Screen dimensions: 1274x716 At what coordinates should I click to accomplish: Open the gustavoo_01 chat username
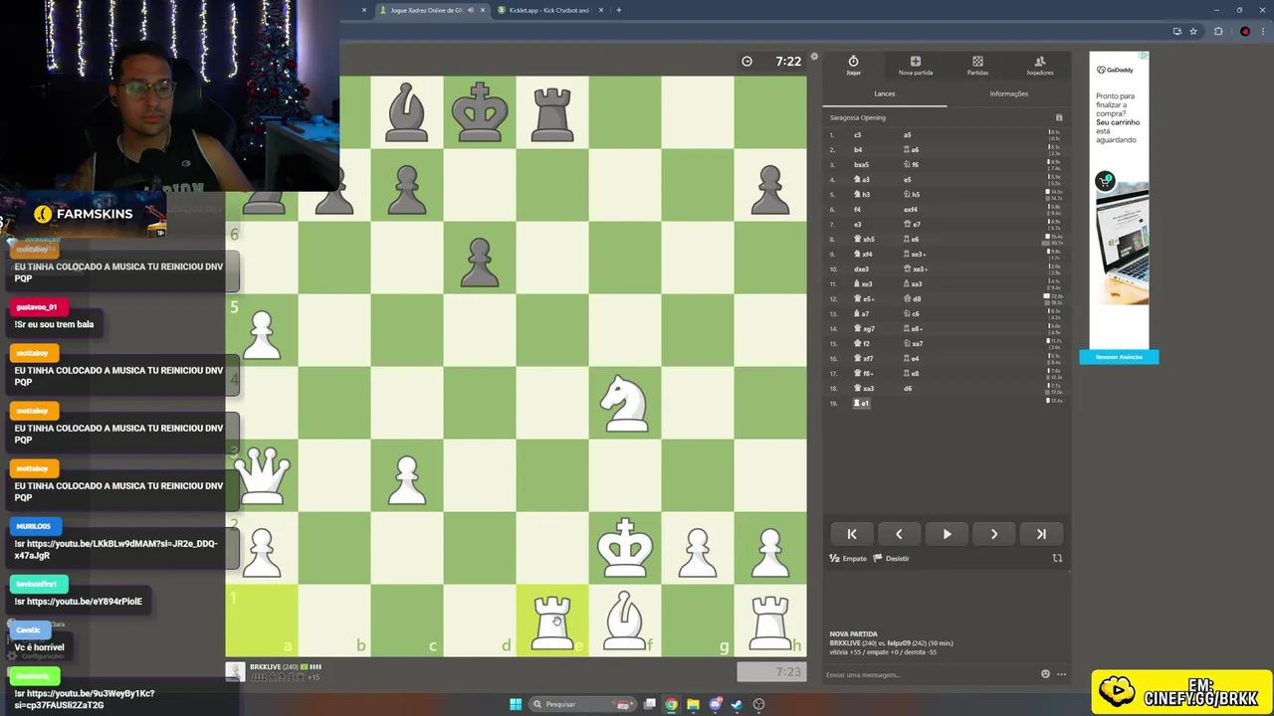point(37,306)
